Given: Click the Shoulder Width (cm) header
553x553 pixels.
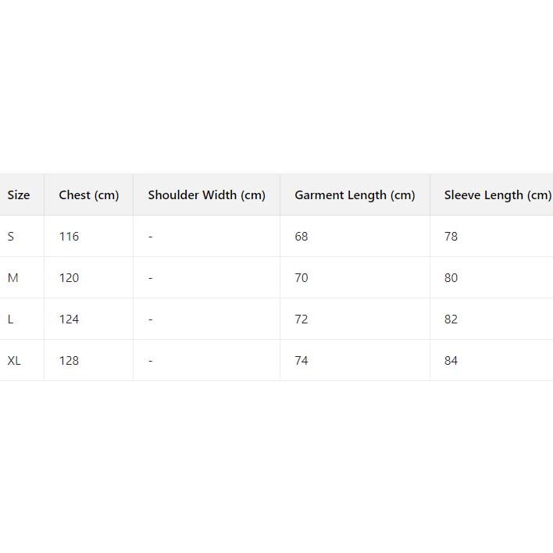Looking at the screenshot, I should click(x=207, y=195).
